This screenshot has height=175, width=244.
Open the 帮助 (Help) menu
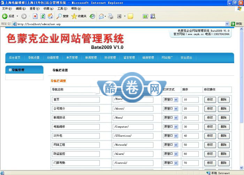point(76,9)
